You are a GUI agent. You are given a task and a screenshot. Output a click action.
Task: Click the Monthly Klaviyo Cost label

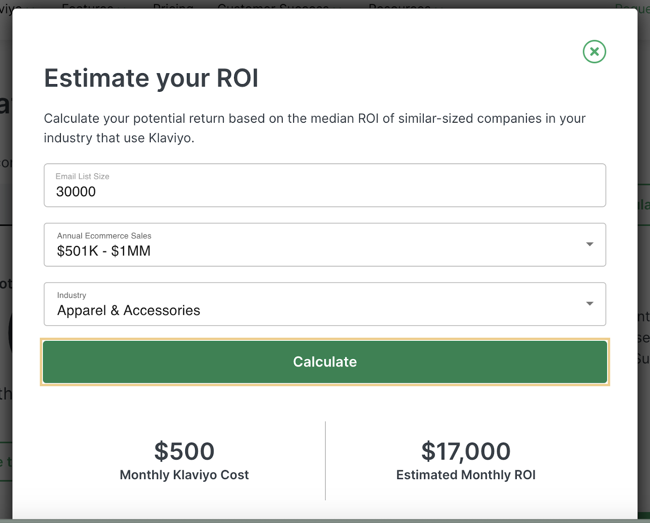tap(184, 475)
